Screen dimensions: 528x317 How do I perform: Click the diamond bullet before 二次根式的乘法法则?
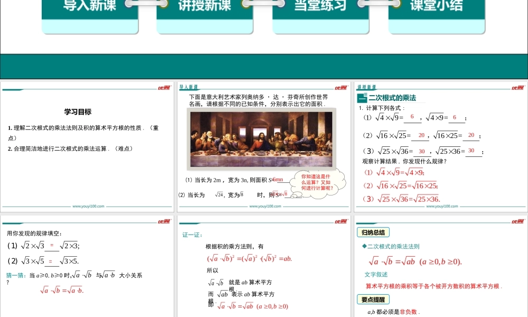pos(364,247)
